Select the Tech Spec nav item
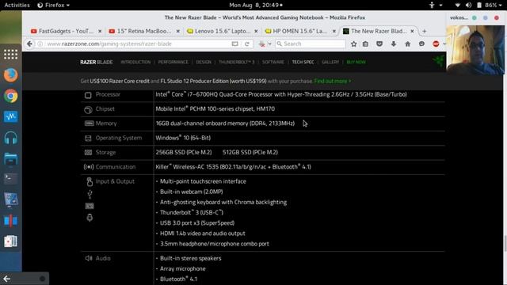507x285 pixels. 303,62
